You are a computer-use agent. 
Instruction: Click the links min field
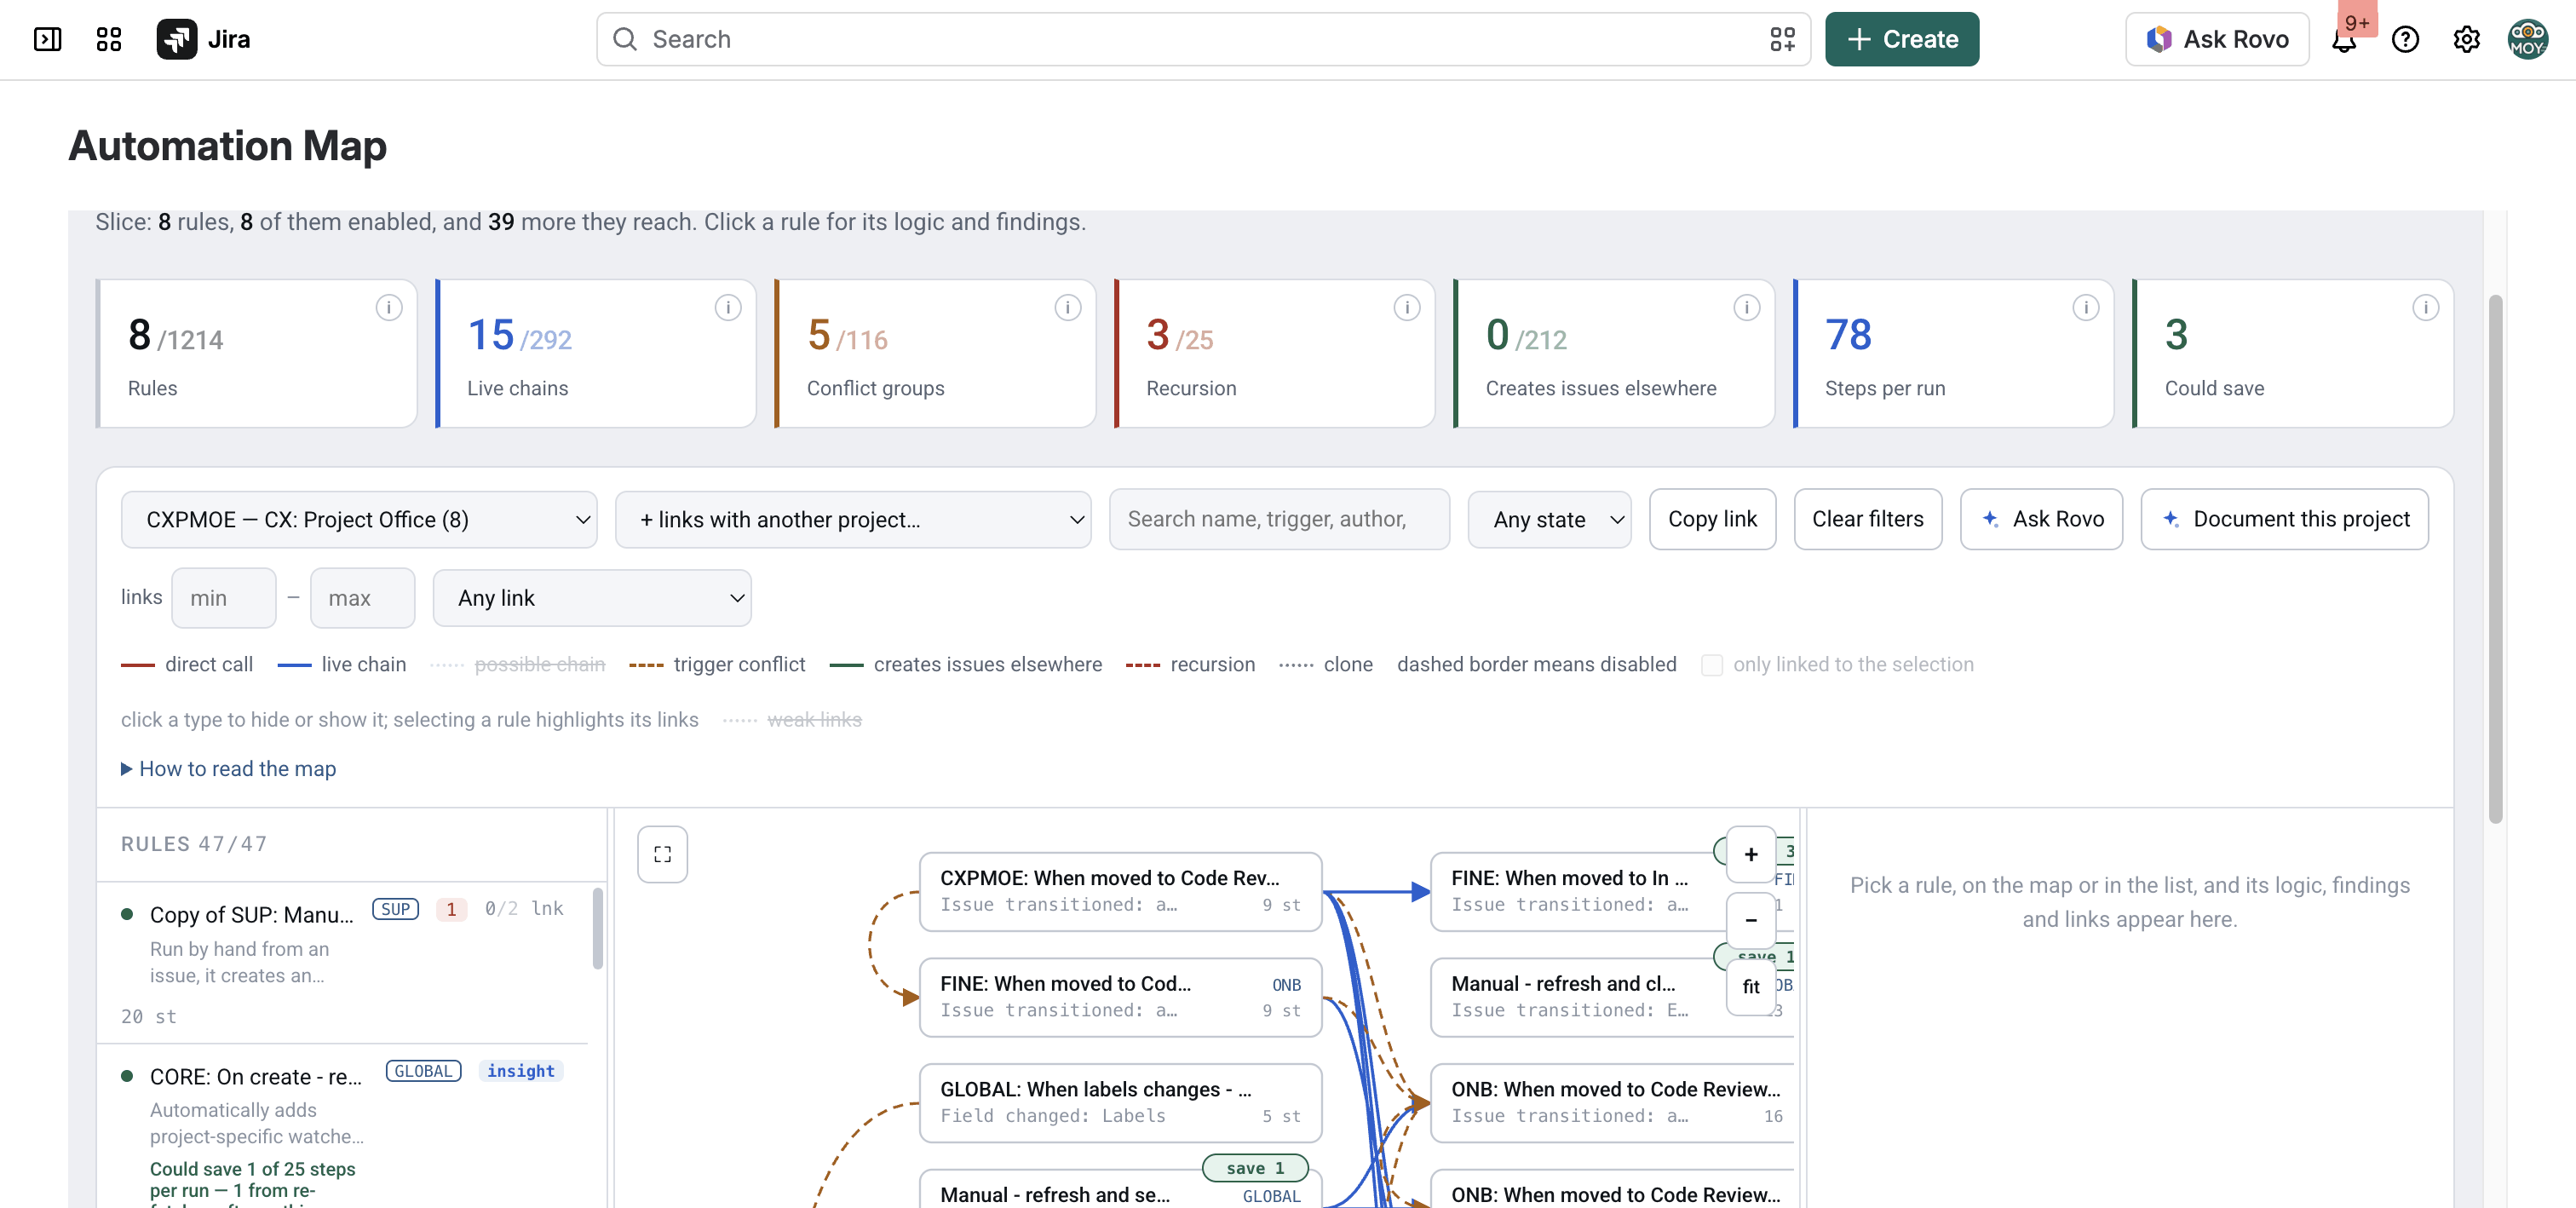pyautogui.click(x=224, y=598)
